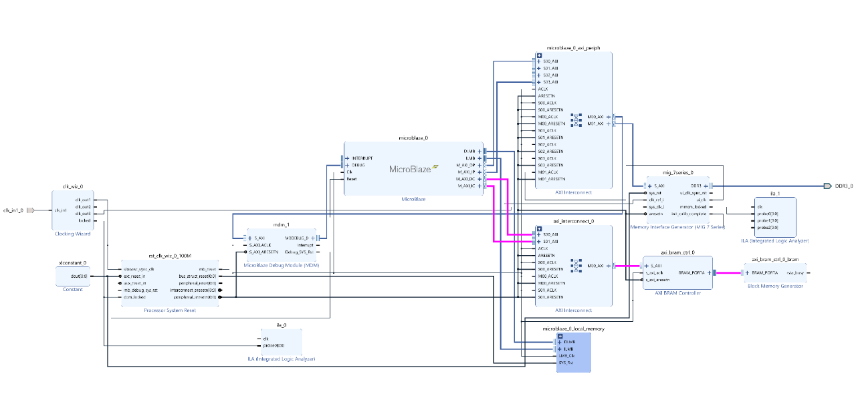Click clk pin on ila_0
This screenshot has width=856, height=414.
pyautogui.click(x=266, y=339)
